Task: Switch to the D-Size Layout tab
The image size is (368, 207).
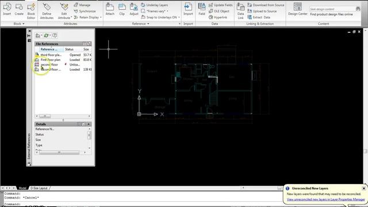Action: (x=39, y=188)
